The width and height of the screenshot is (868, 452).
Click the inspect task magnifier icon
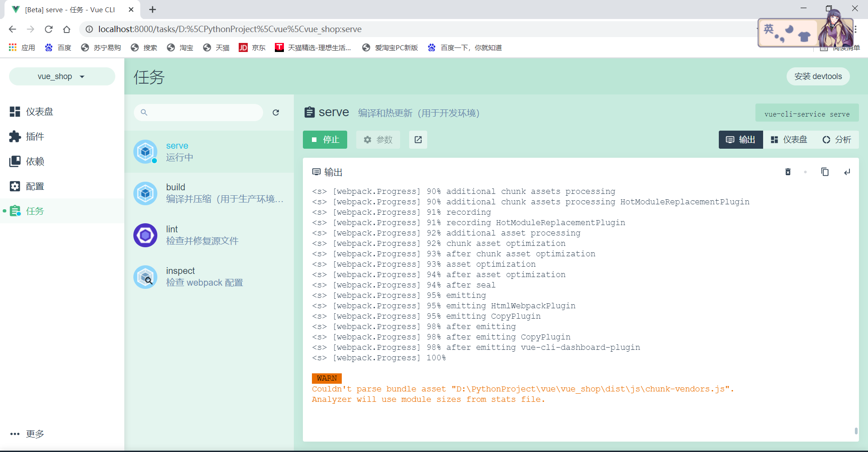146,277
